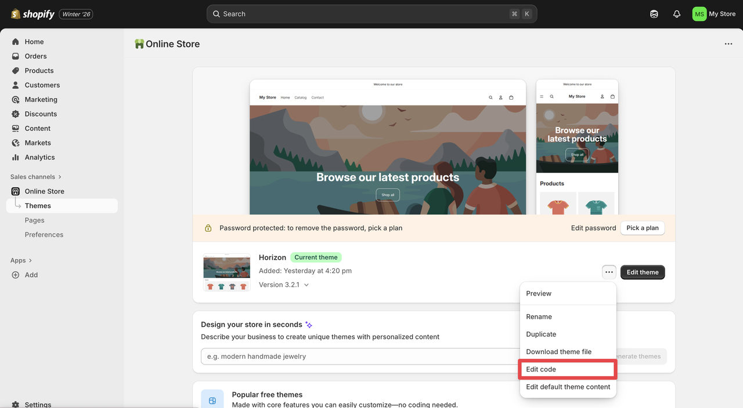Screen dimensions: 743x408
Task: Open the Marketing section
Action: (x=41, y=99)
